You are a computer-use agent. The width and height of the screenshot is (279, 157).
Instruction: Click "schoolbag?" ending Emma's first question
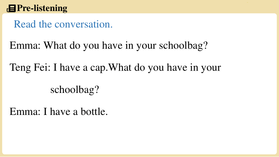pos(183,46)
